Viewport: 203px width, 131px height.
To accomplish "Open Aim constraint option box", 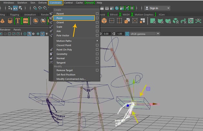I will tap(97, 31).
